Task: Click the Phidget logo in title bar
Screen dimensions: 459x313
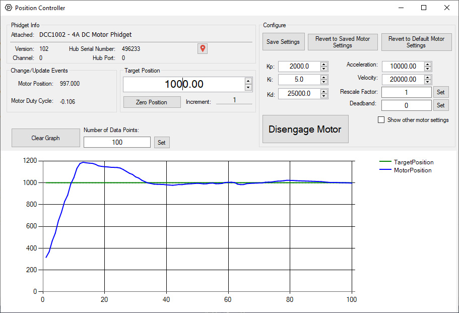Action: pos(9,8)
